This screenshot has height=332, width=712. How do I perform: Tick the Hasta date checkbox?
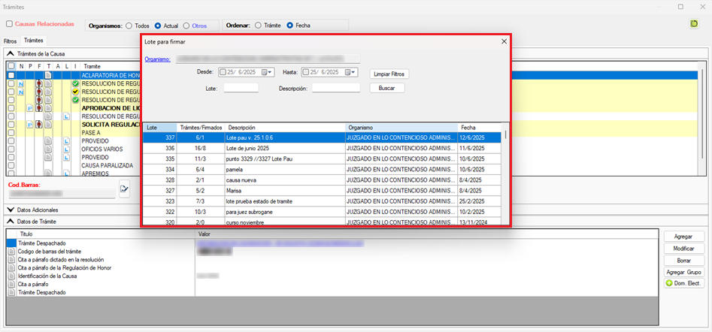coord(307,72)
